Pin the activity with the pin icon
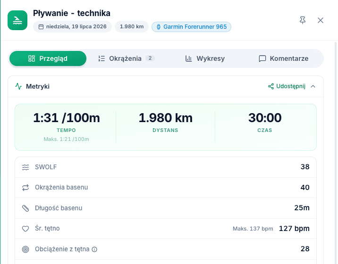The height and width of the screenshot is (264, 338). [x=303, y=20]
